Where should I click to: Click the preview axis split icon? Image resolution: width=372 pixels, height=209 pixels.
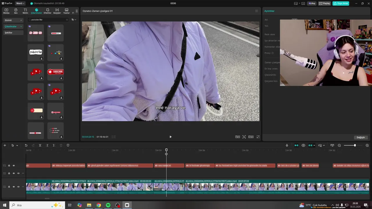(x=320, y=145)
